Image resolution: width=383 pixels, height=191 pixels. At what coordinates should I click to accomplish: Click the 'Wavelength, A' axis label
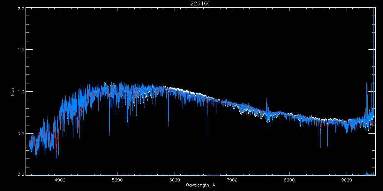[200, 185]
